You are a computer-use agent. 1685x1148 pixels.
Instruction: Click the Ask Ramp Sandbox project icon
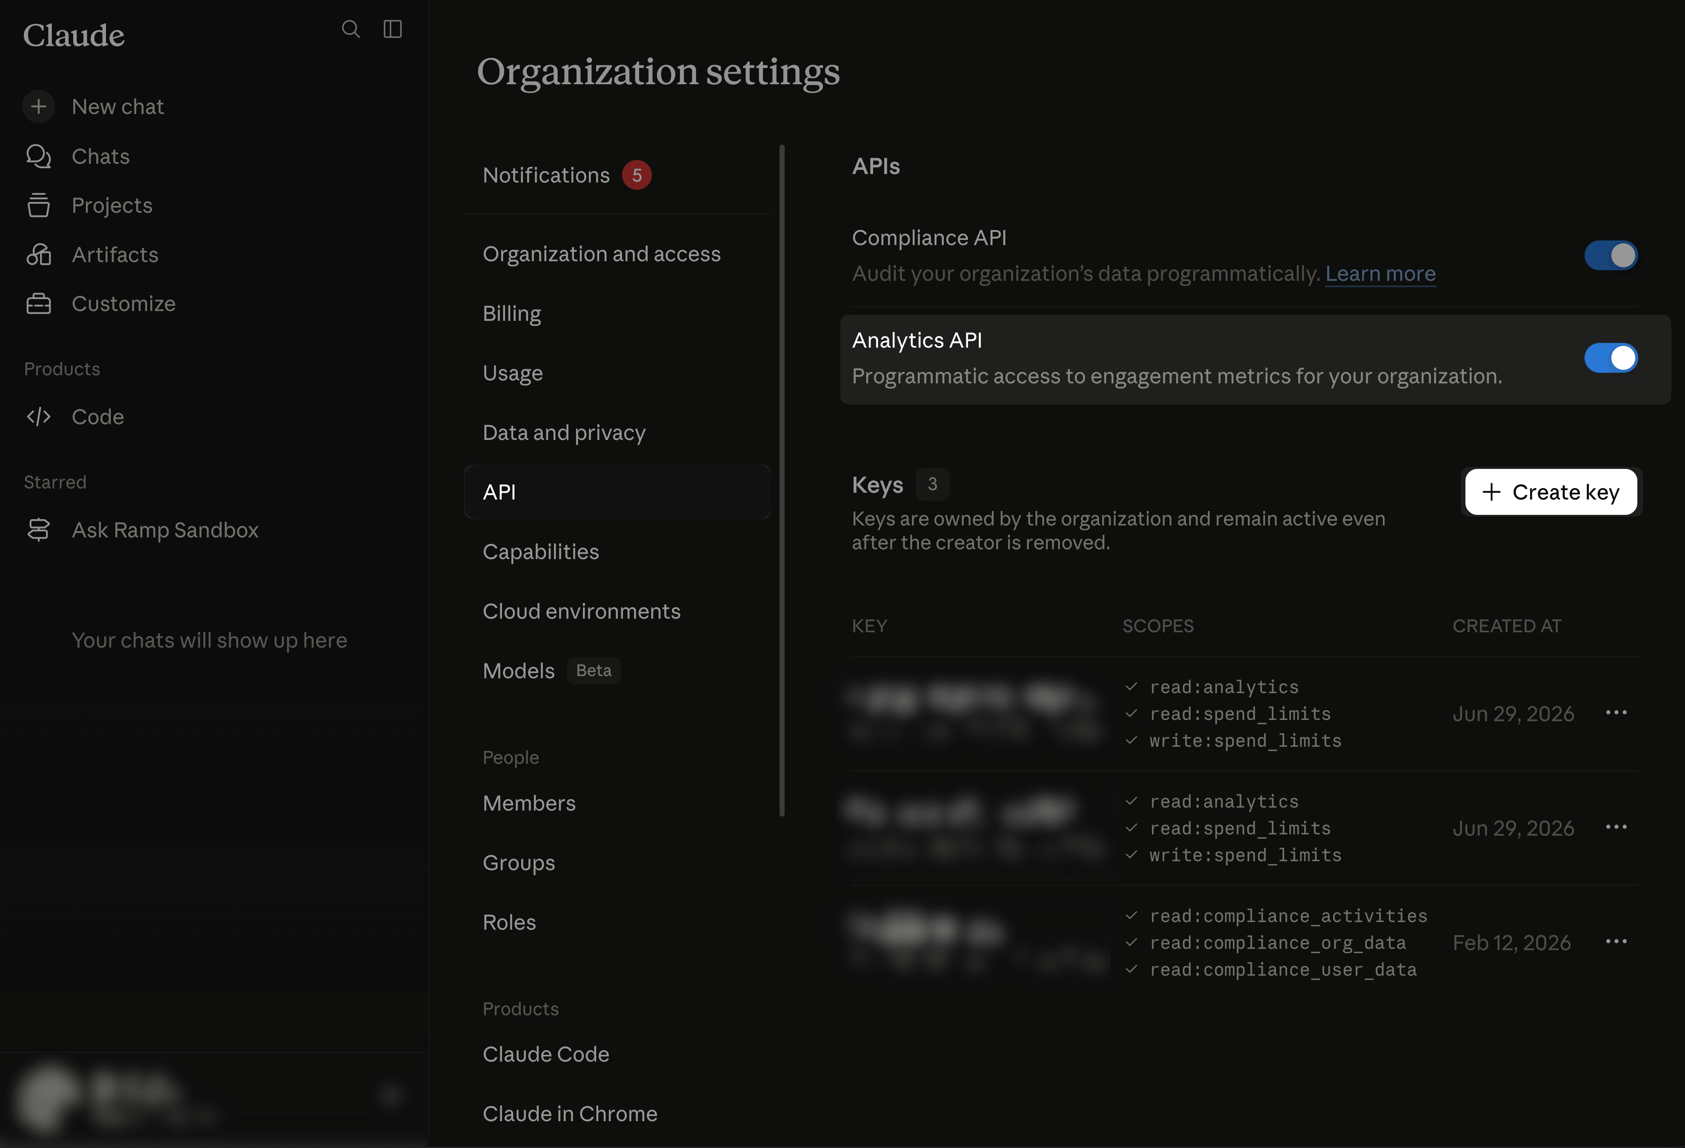click(38, 530)
